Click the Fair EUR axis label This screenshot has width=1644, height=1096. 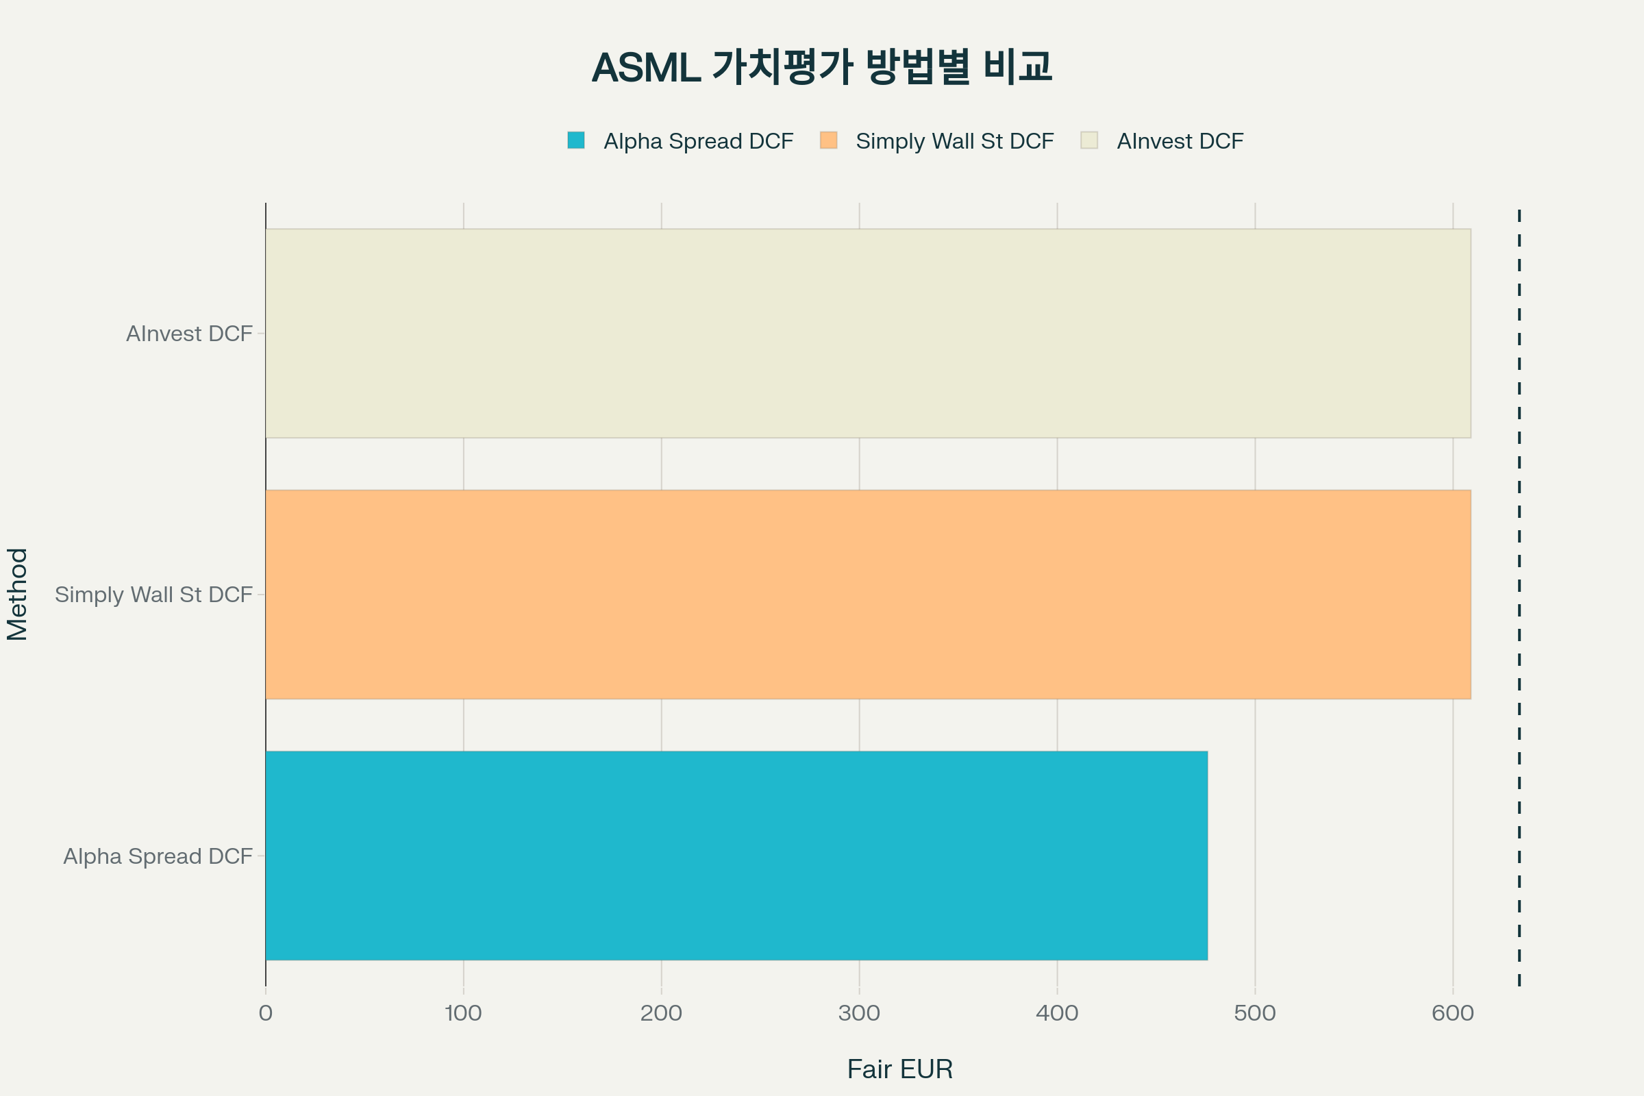(x=899, y=1069)
